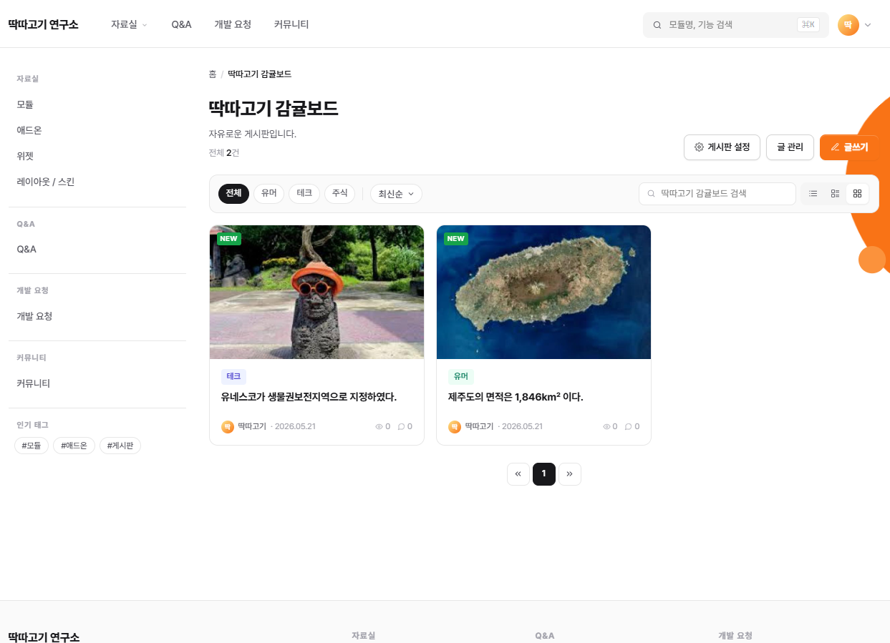The image size is (890, 643).
Task: Click comment count icon on 제주도 post
Action: click(629, 427)
